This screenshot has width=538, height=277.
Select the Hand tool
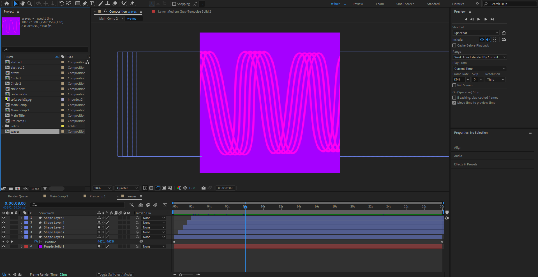coord(22,4)
